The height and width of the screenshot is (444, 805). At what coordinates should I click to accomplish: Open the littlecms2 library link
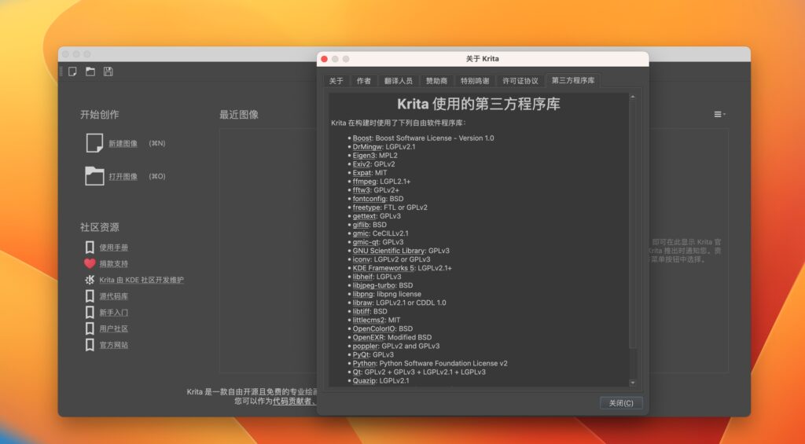(369, 321)
